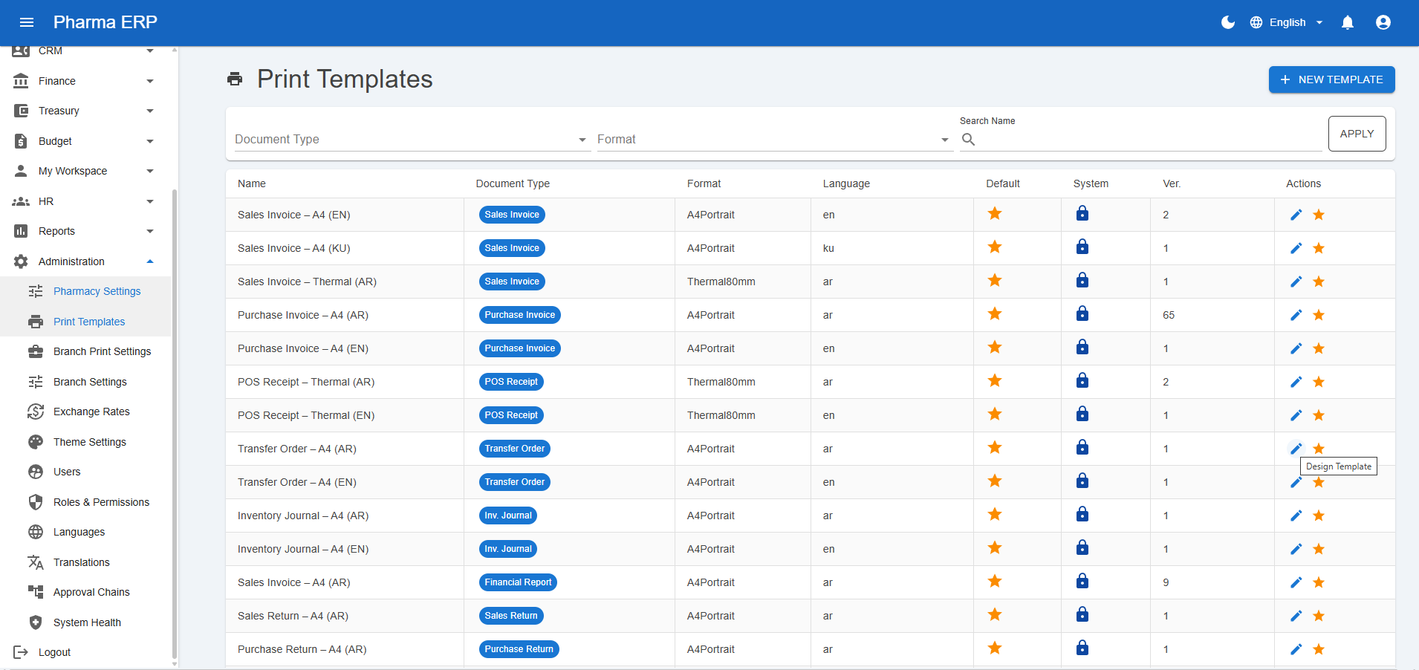Click the search magnifier icon
This screenshot has width=1419, height=670.
(x=968, y=140)
